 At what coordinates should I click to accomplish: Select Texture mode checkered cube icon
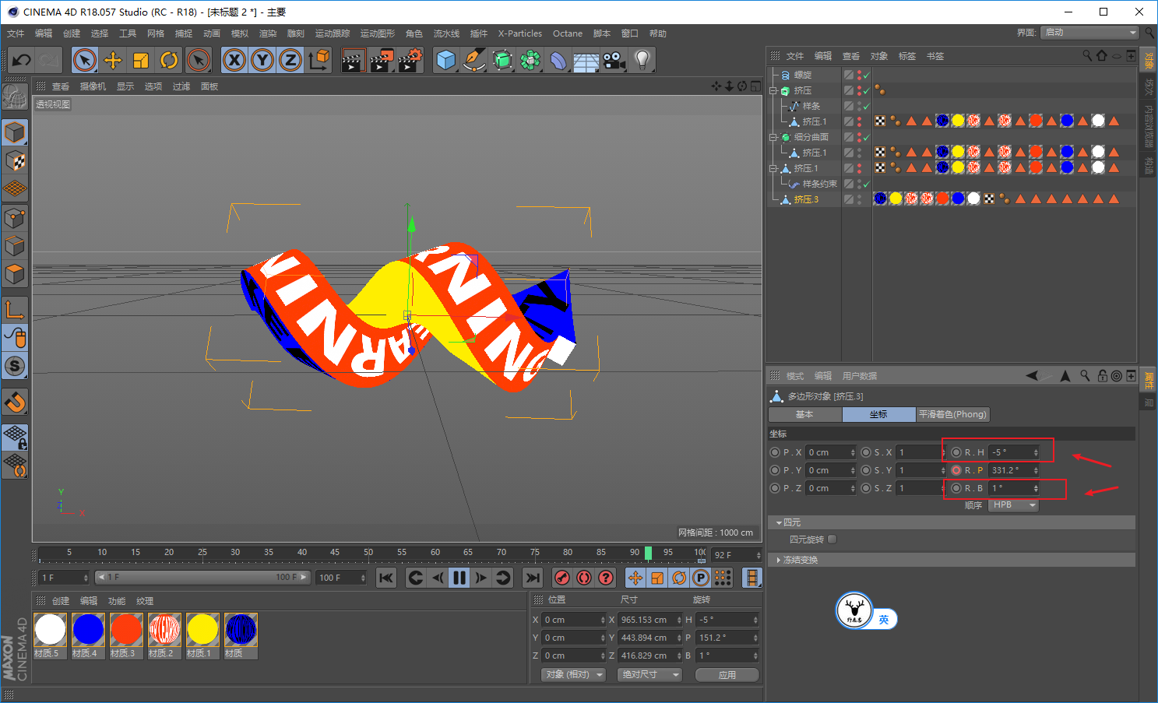(15, 160)
